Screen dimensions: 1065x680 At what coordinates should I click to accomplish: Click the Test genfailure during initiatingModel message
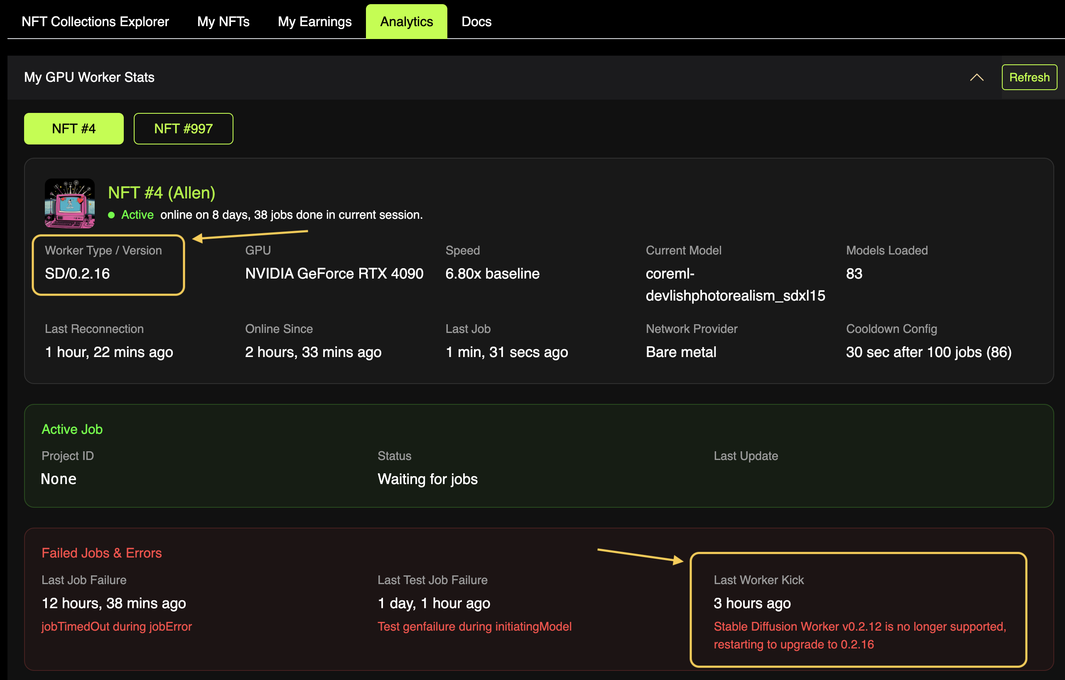click(x=474, y=626)
